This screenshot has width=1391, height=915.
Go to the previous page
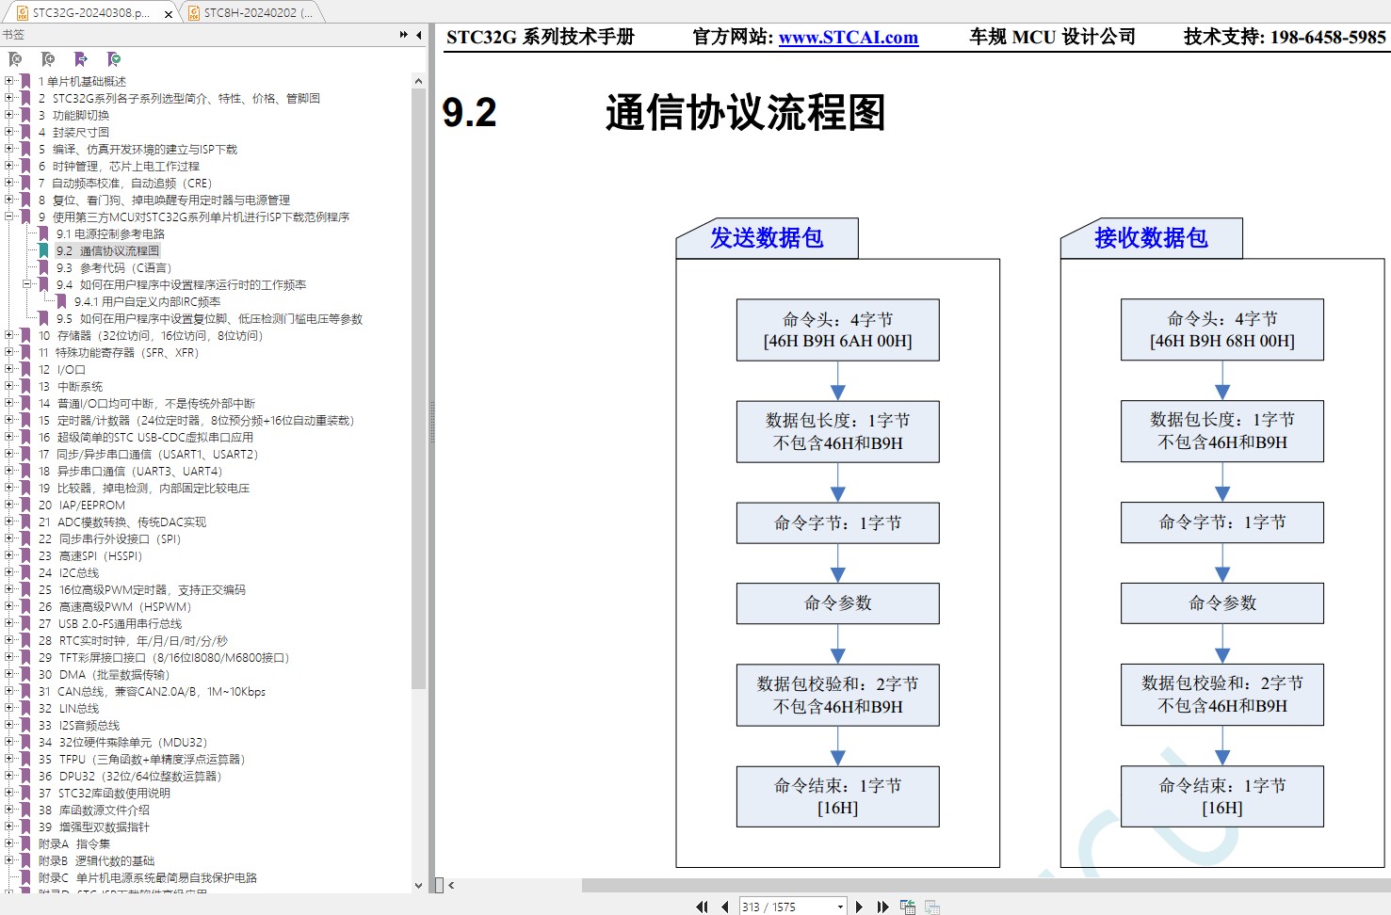point(724,907)
